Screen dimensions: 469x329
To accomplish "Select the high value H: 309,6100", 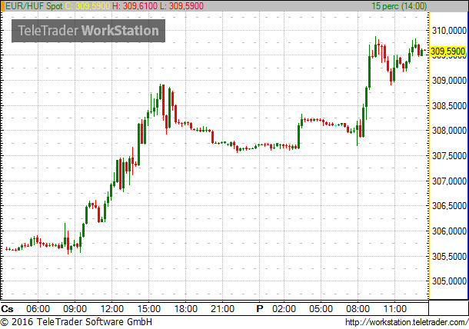I will click(135, 6).
